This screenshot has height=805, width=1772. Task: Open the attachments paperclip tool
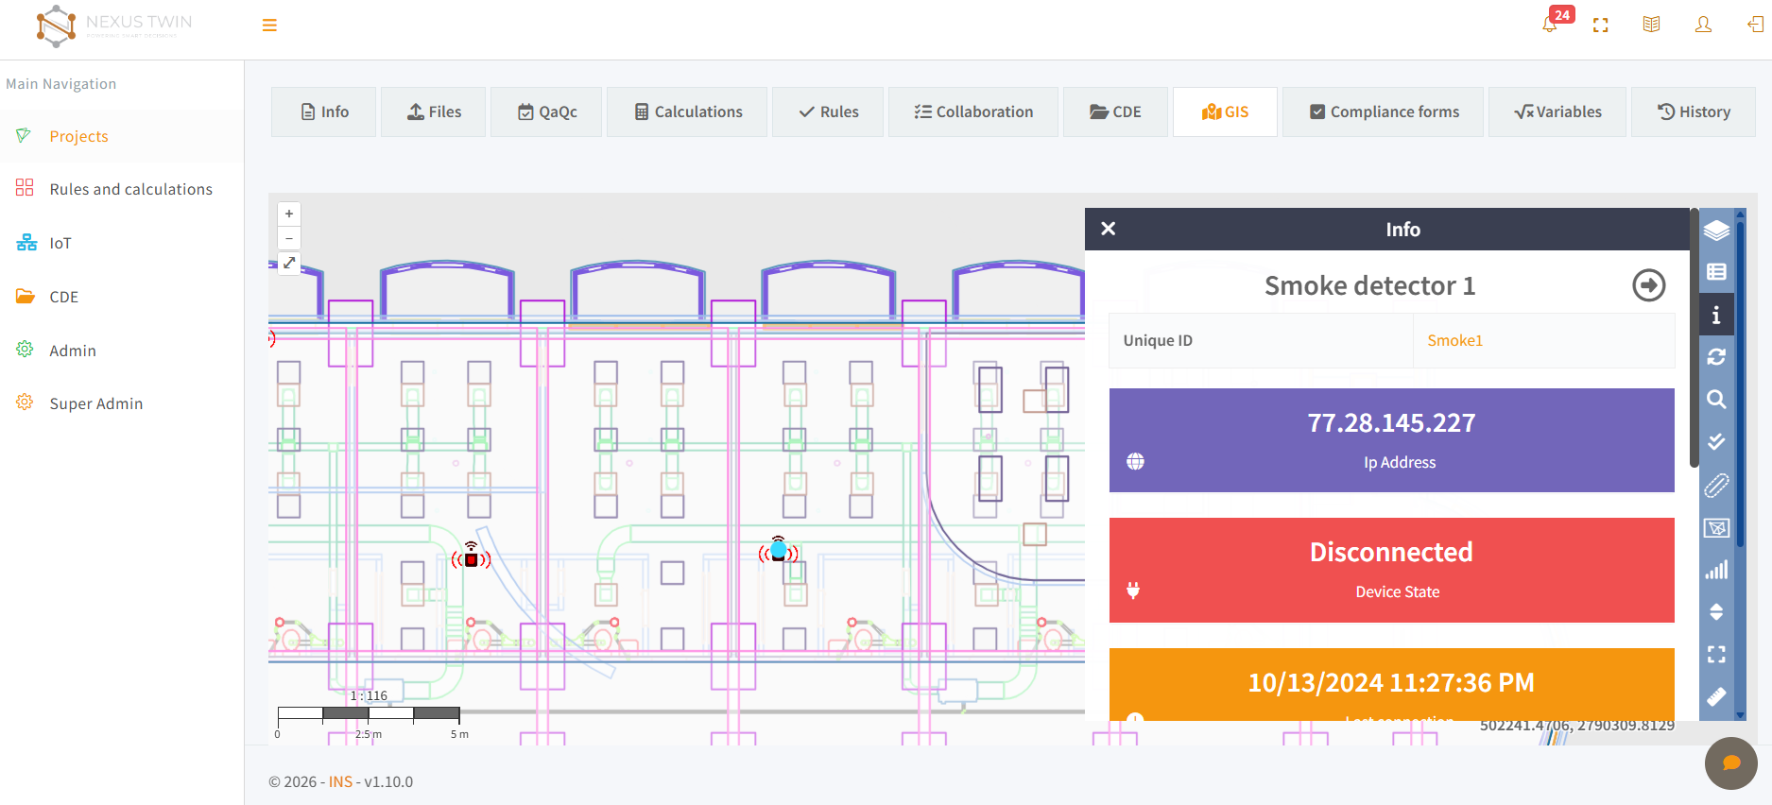(x=1716, y=485)
